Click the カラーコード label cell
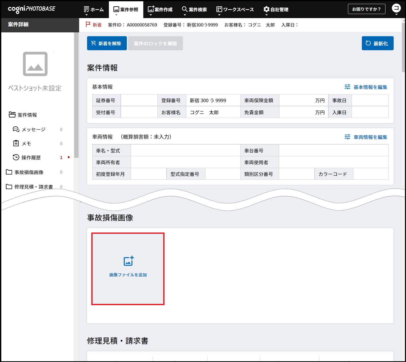Viewport: 406px width, 362px height. [334, 174]
